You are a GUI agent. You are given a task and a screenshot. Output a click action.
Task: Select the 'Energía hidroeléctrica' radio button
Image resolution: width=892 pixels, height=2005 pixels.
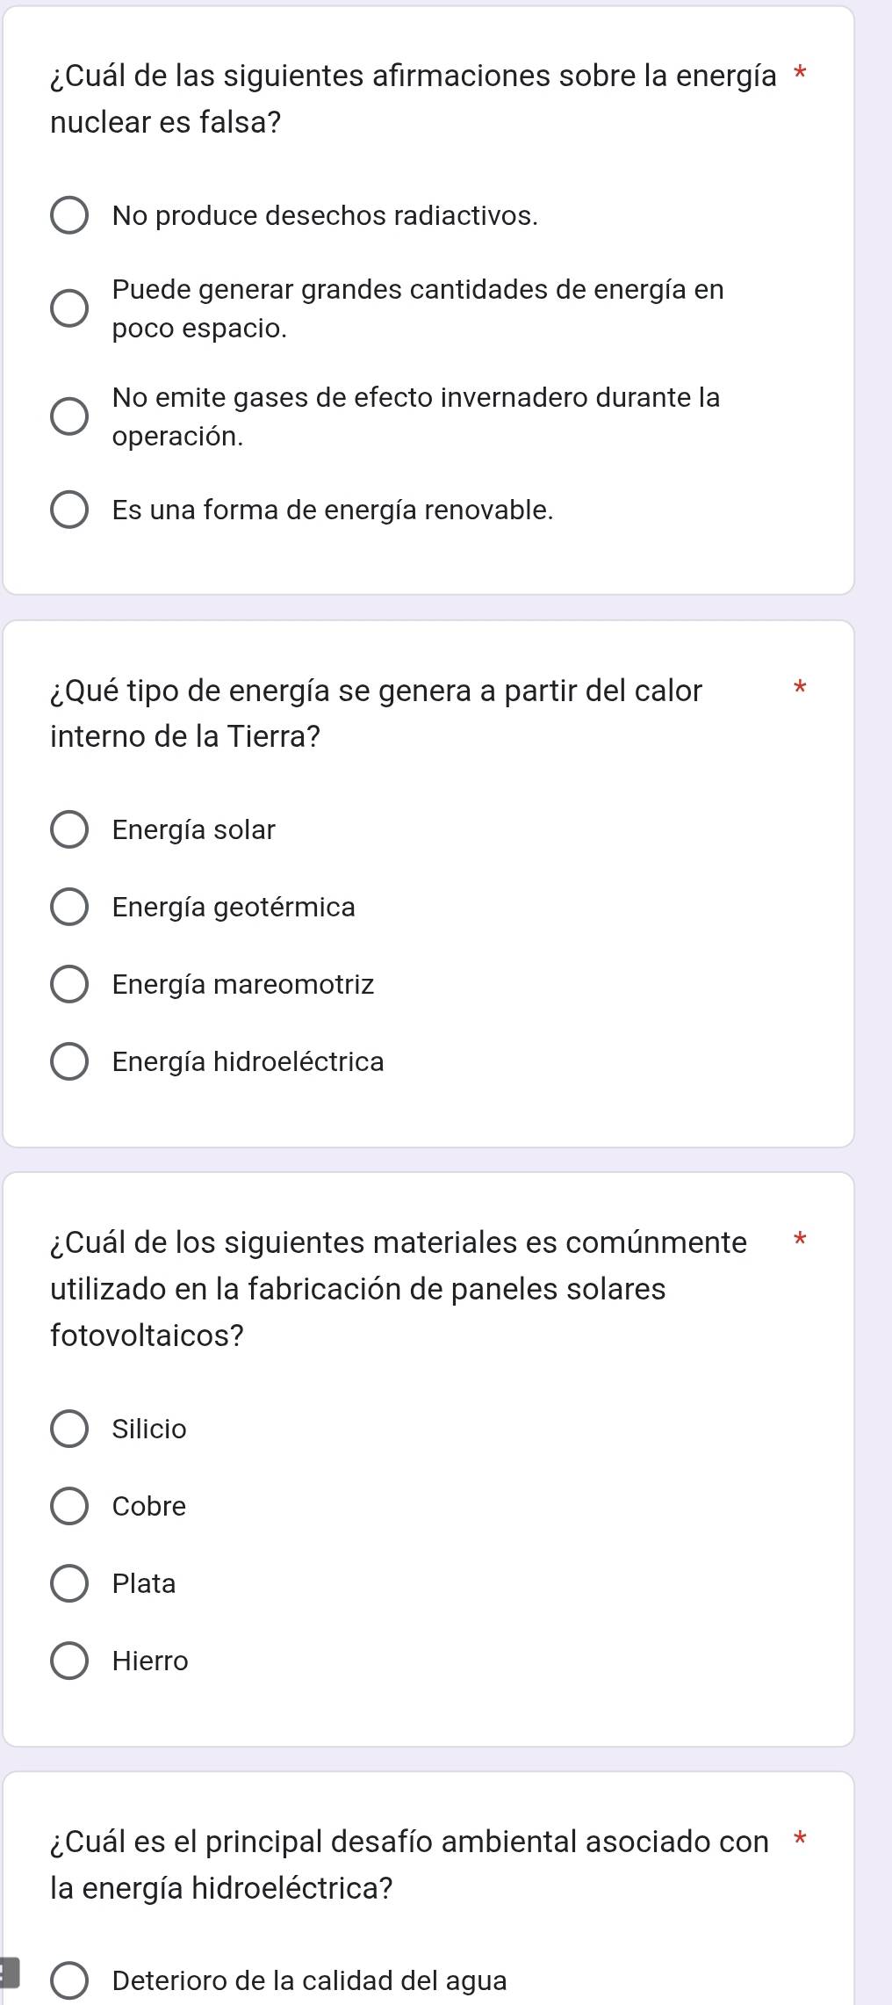click(x=69, y=1062)
